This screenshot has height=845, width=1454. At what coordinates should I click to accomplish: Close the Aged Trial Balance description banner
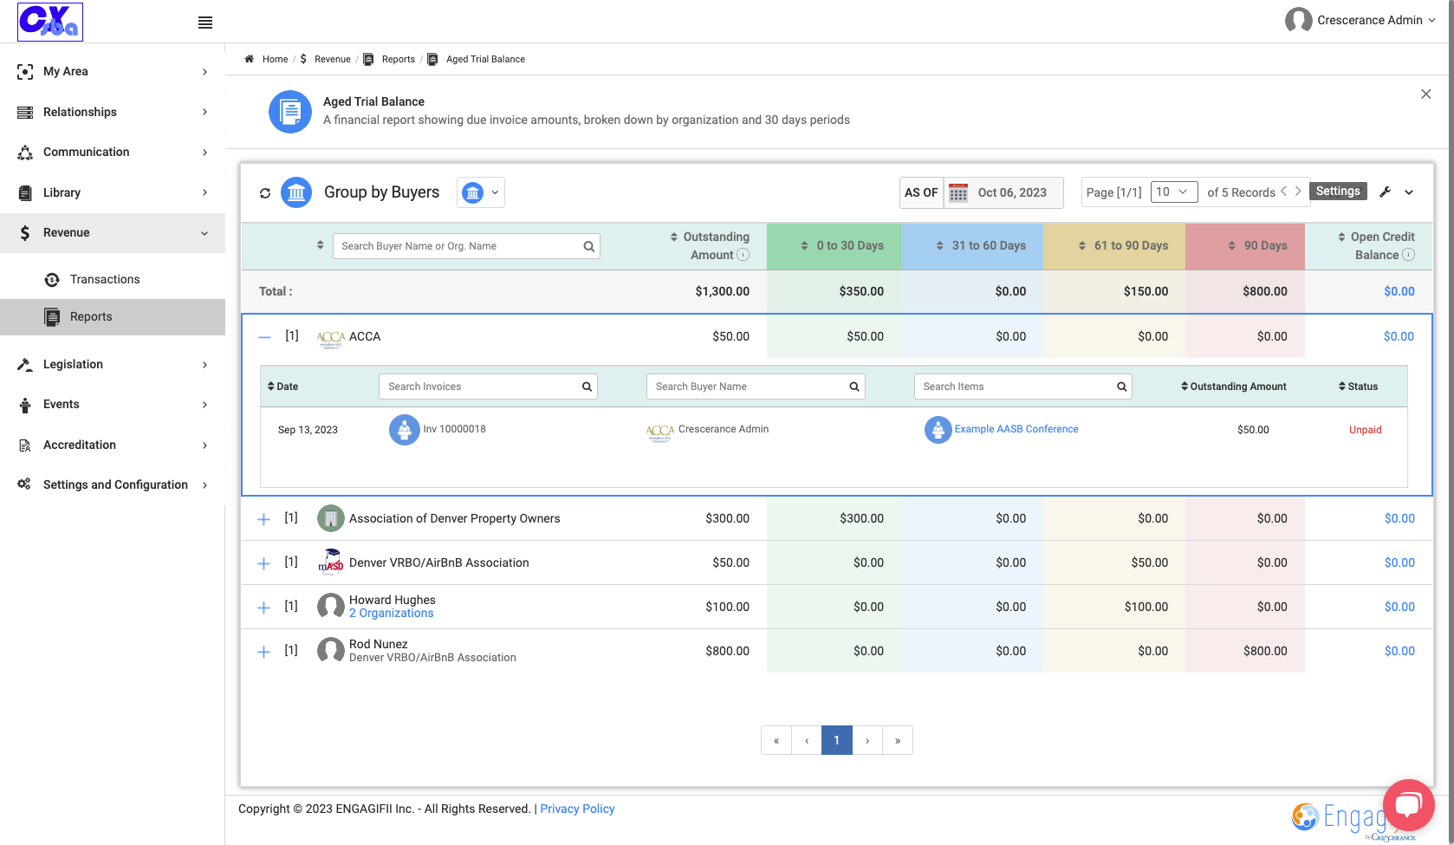point(1426,94)
